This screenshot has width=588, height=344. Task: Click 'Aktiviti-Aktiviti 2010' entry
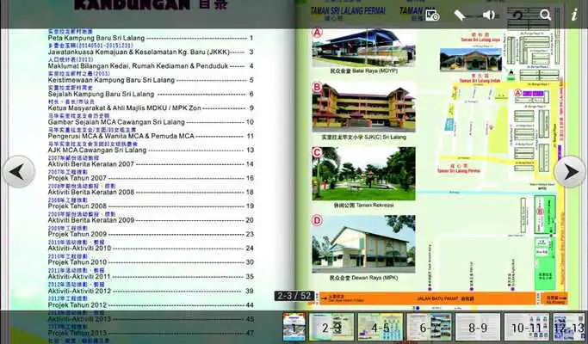[x=79, y=248]
